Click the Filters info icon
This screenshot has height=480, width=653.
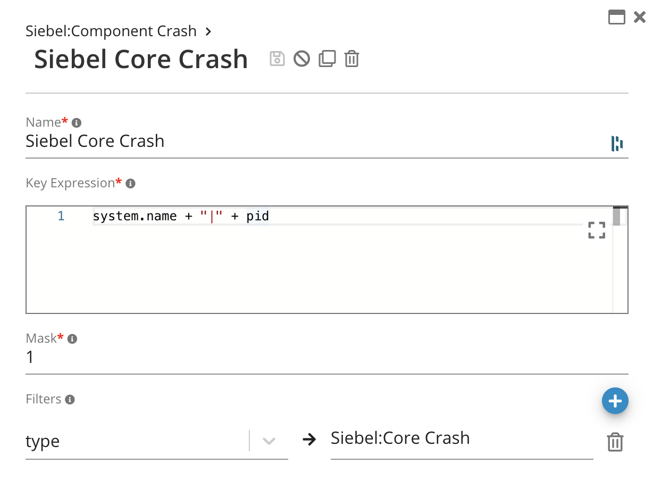click(x=70, y=400)
